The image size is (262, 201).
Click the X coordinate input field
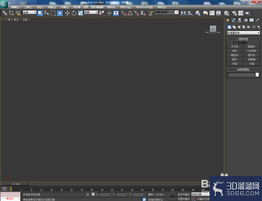point(105,194)
